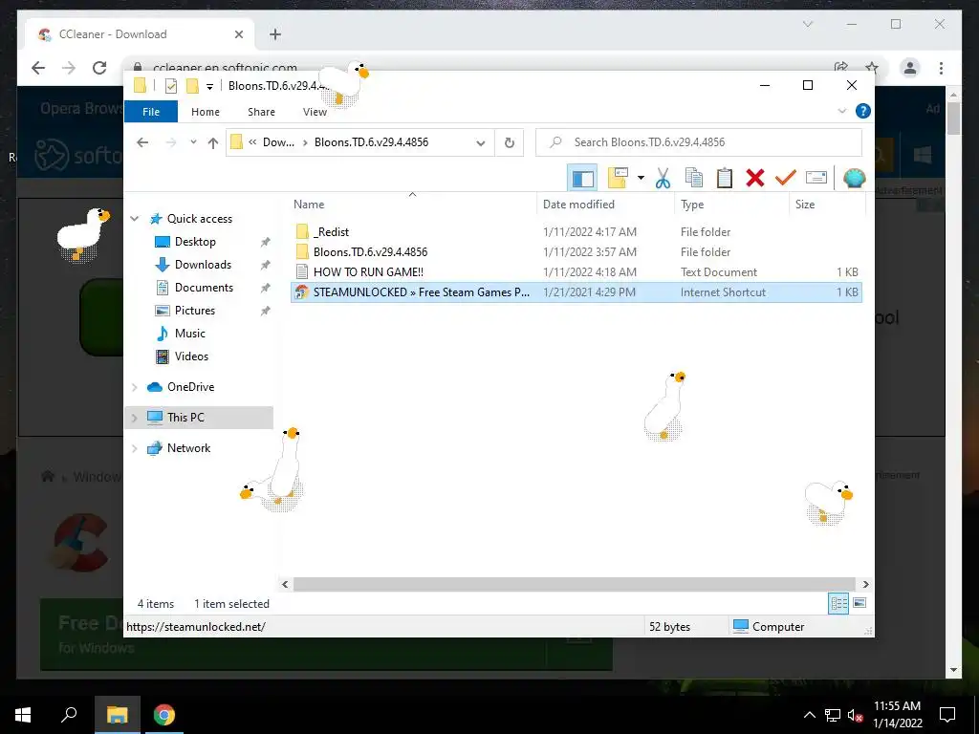Open Chrome profile avatar icon
979x734 pixels.
point(910,68)
